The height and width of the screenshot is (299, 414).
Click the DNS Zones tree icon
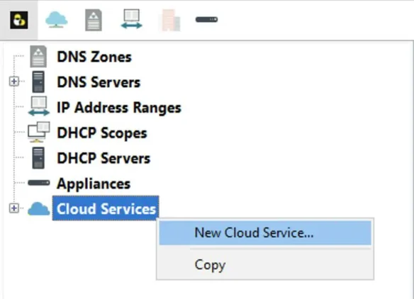pyautogui.click(x=38, y=57)
